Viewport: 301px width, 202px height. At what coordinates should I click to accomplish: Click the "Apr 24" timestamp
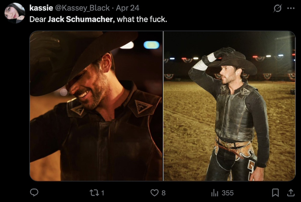point(127,8)
